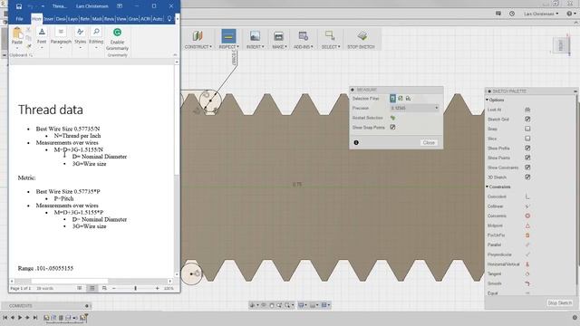Click the Word vertical scrollbar
Screen dimensions: 580x326
click(177, 168)
